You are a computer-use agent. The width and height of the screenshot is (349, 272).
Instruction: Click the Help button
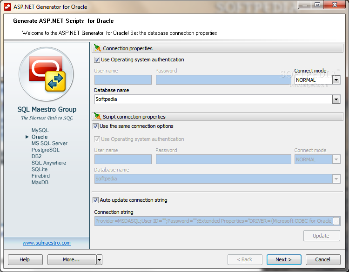25,259
